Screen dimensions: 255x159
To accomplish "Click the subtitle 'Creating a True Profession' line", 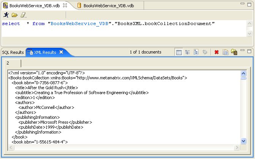I will [82, 93].
